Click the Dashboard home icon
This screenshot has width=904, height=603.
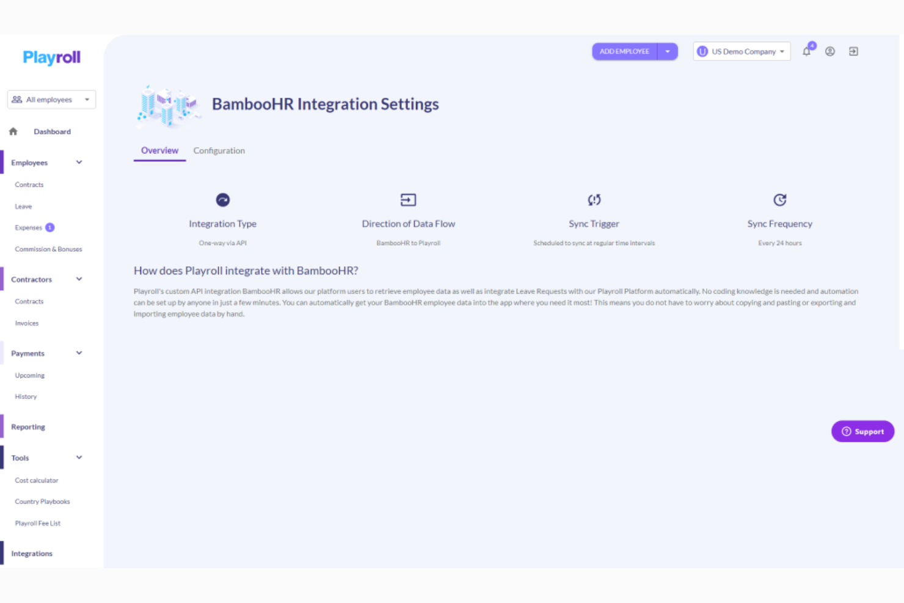(13, 131)
